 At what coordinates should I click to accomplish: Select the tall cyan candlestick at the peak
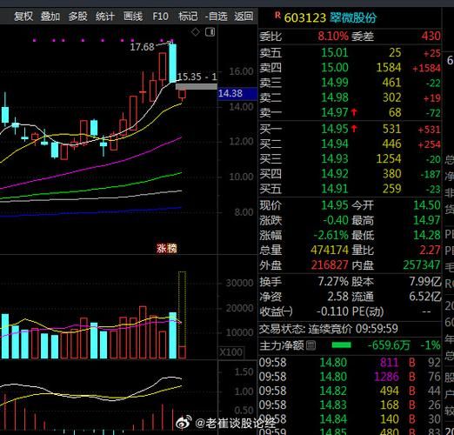tap(172, 63)
